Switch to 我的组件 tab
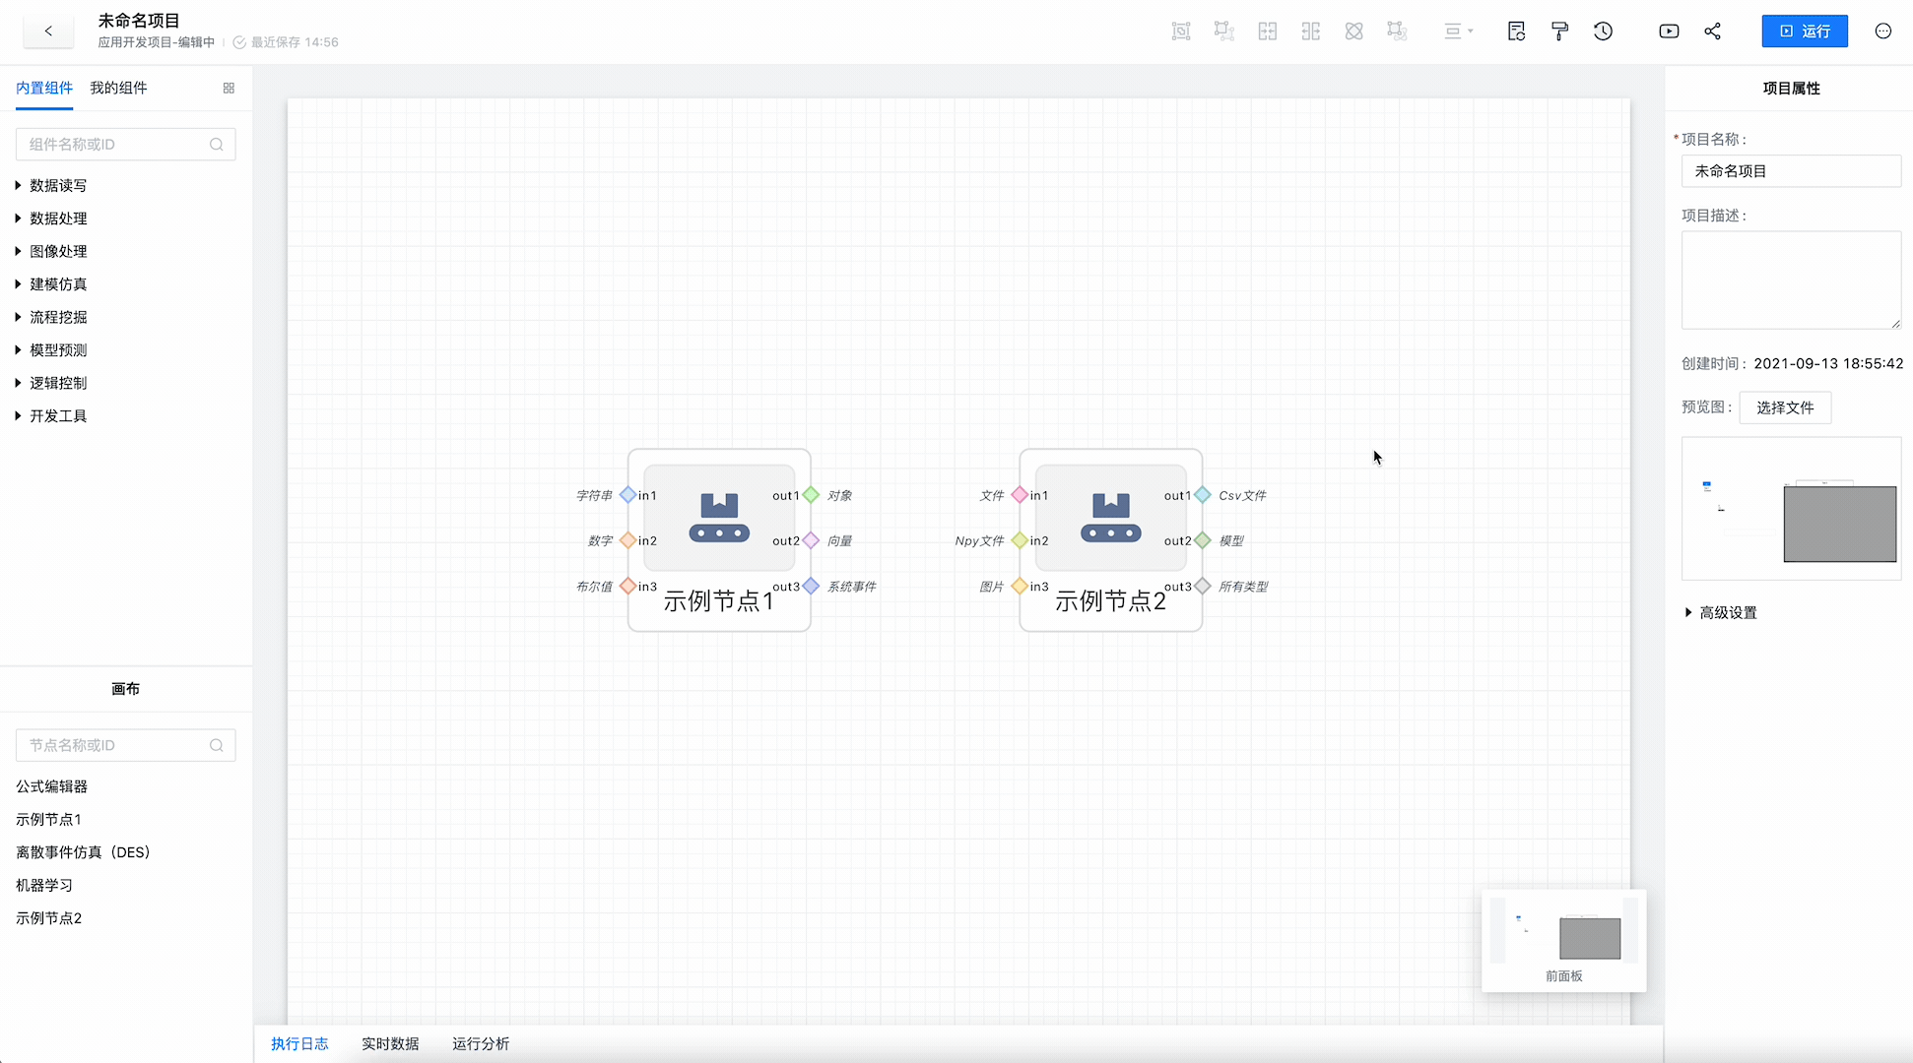1913x1063 pixels. click(118, 88)
